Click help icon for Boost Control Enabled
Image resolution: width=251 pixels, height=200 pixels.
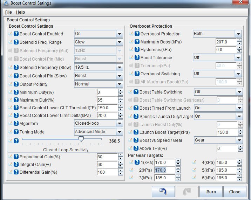(16, 34)
